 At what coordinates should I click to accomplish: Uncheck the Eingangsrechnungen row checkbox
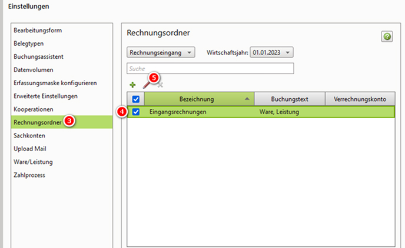point(136,112)
